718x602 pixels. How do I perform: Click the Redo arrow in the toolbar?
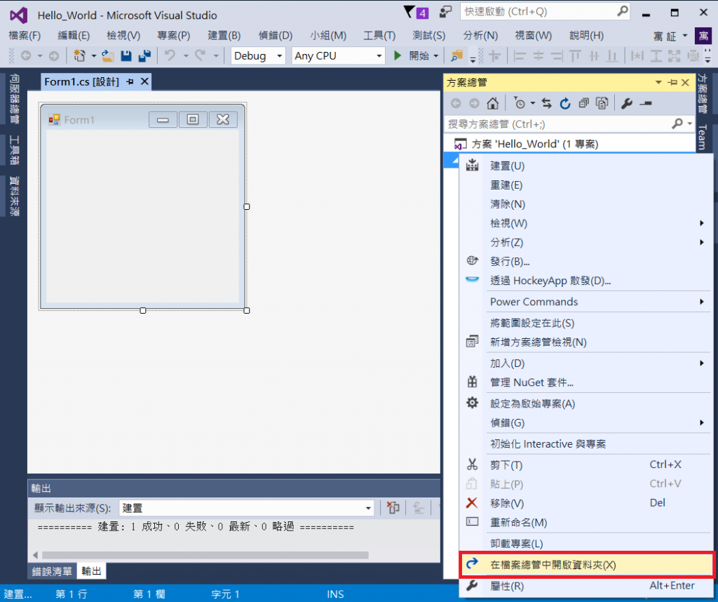point(200,56)
